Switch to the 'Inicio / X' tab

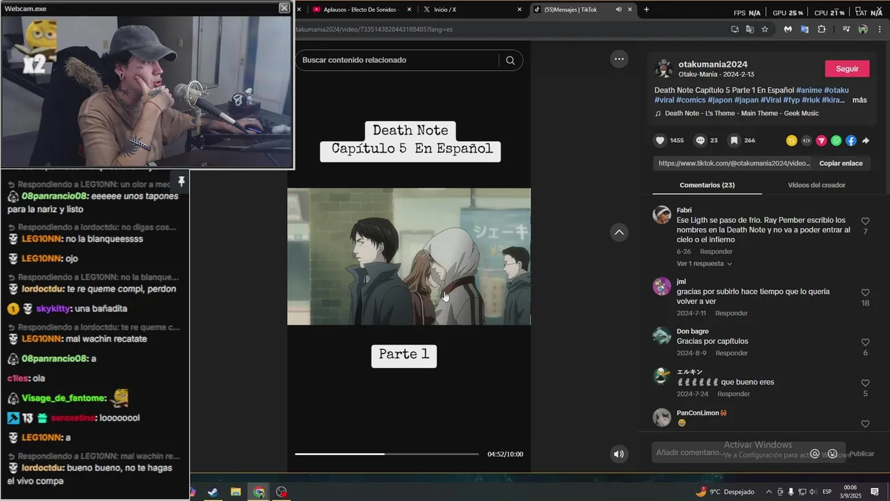473,9
